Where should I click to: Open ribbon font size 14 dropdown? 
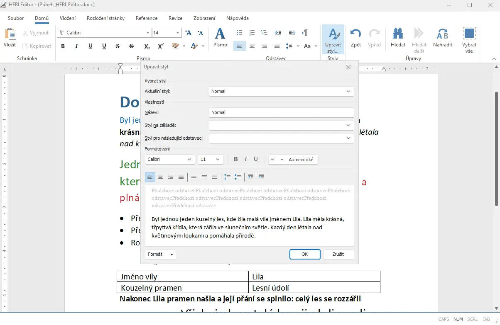(178, 33)
